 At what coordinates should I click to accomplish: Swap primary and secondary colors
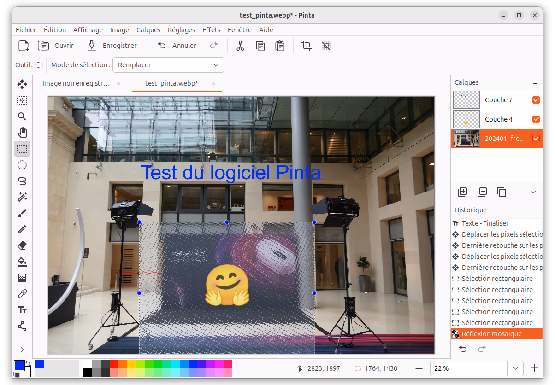tap(28, 363)
